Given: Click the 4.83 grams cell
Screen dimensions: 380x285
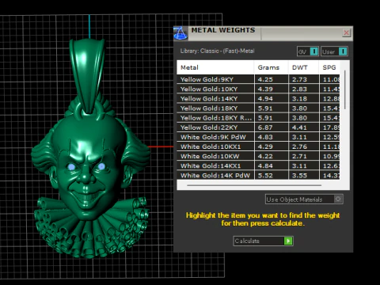Looking at the screenshot, I should (x=272, y=137).
